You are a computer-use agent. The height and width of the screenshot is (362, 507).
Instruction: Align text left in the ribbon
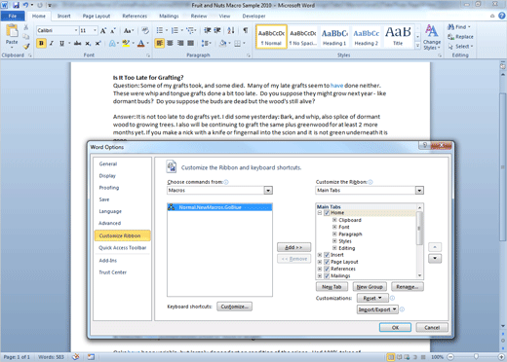[159, 43]
